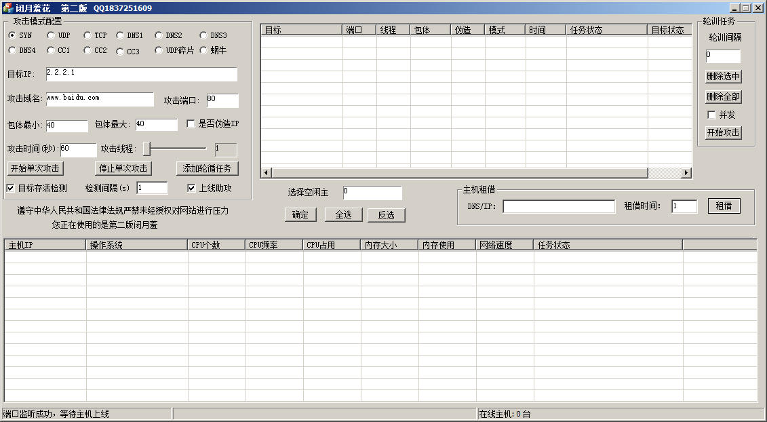Select the UDP mode radio button

click(x=51, y=35)
